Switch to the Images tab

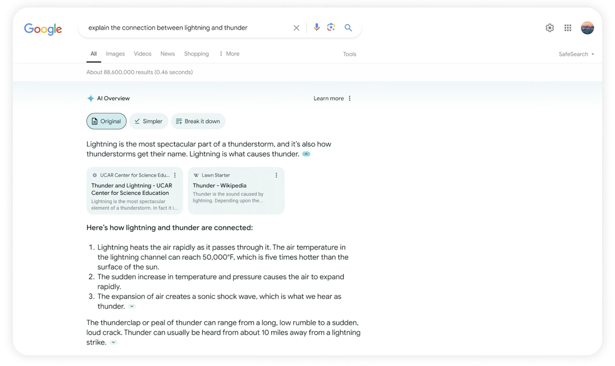point(115,53)
